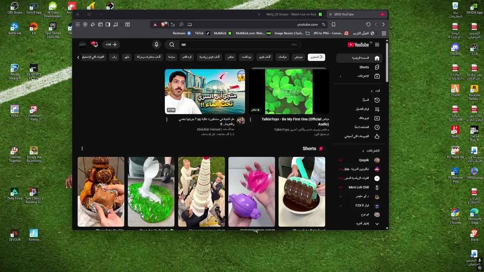The image size is (484, 272).
Task: Open the JPG to PNG bookmark
Action: (x=330, y=33)
